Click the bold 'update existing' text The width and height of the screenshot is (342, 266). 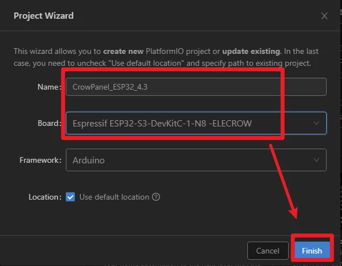251,51
